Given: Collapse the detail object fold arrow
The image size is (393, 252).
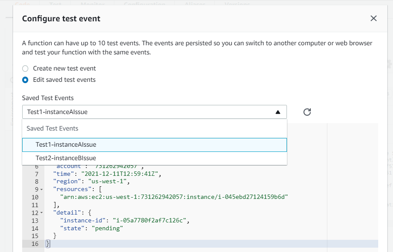Looking at the screenshot, I should pyautogui.click(x=42, y=213).
